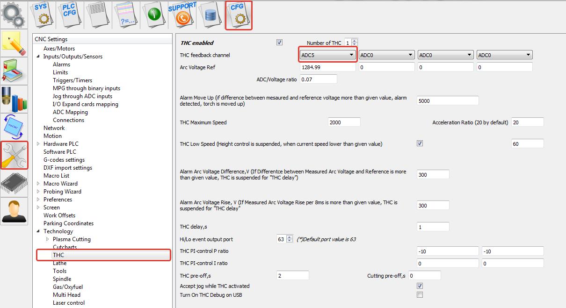The image size is (566, 308).
Task: Disable Accept jog while THC activated
Action: pyautogui.click(x=420, y=286)
